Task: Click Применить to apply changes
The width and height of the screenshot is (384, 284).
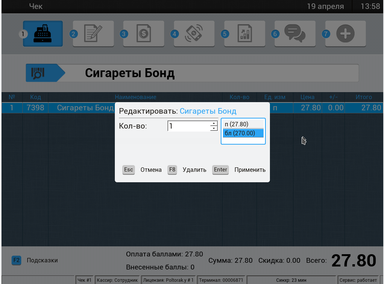Action: (250, 170)
